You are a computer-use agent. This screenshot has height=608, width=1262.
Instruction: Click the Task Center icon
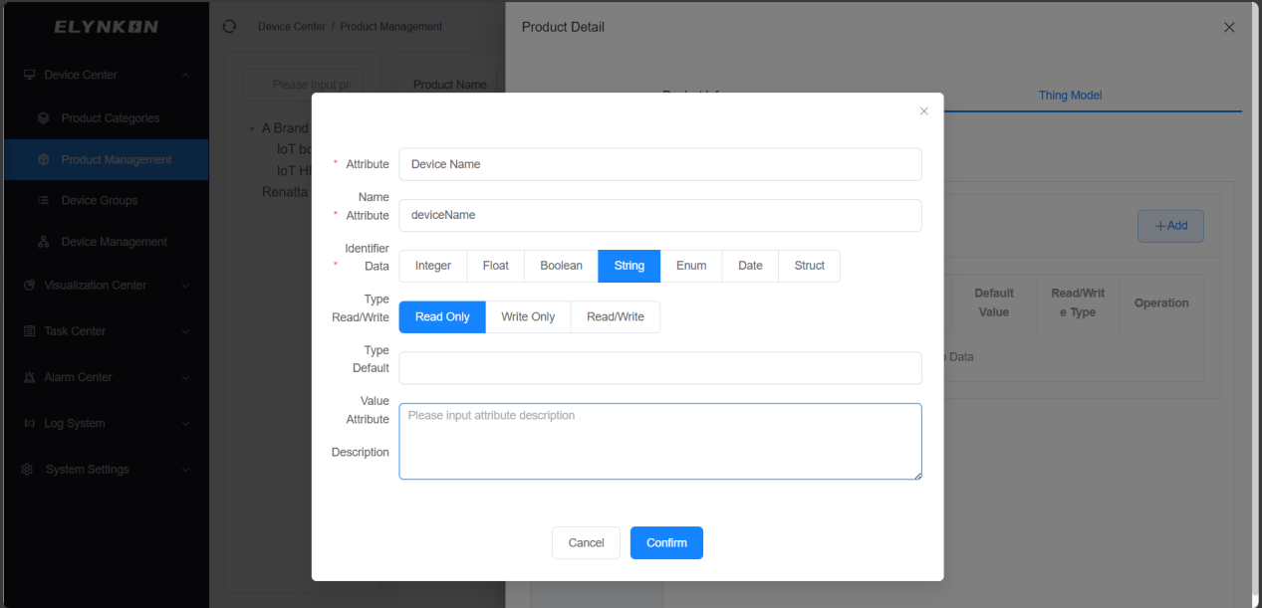[x=29, y=331]
